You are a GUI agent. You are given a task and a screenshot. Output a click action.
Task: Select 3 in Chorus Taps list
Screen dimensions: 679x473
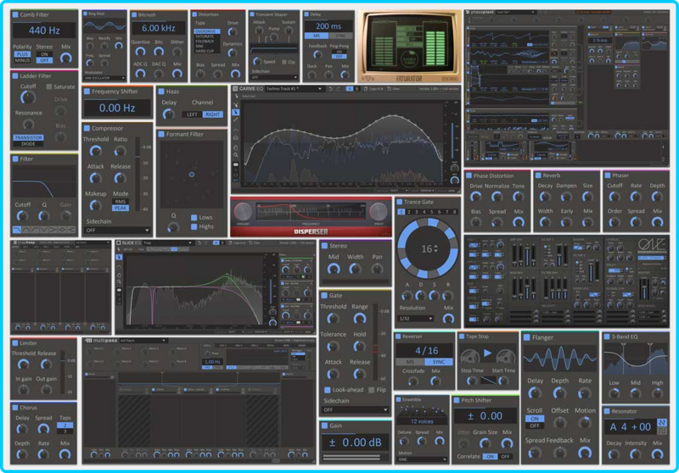click(65, 431)
